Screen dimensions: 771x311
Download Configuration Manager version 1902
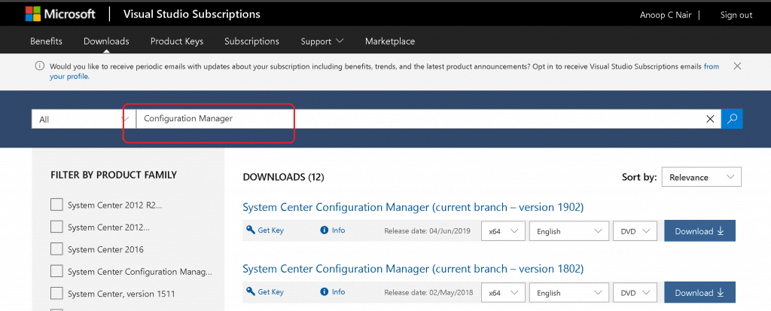tap(699, 230)
